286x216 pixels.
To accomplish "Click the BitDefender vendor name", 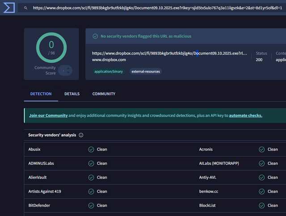I will click(39, 205).
